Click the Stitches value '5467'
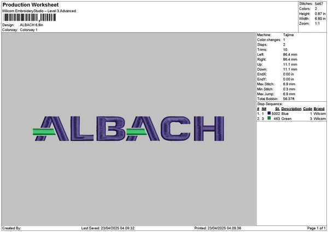The height and width of the screenshot is (232, 328). 319,4
